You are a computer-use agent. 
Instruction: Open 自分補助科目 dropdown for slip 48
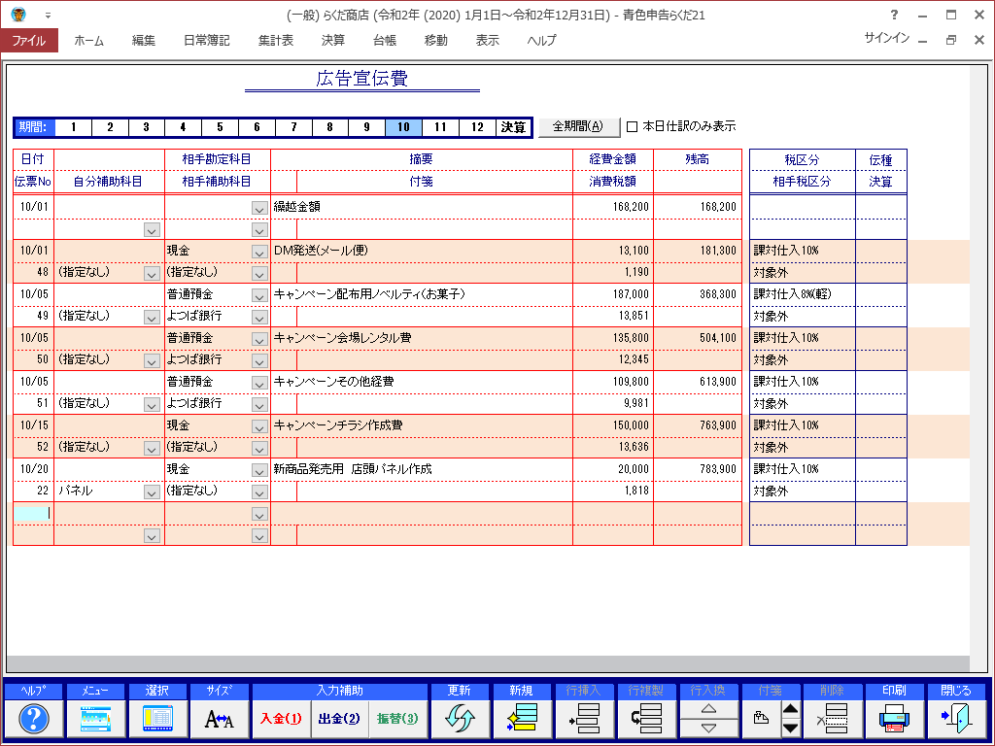(151, 273)
